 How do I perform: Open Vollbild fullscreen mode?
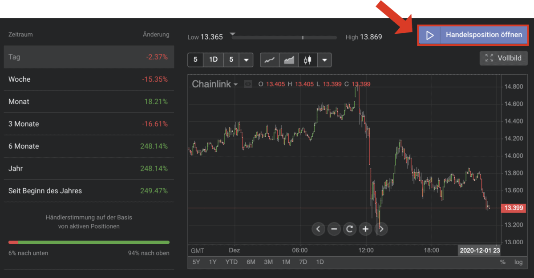tap(503, 58)
